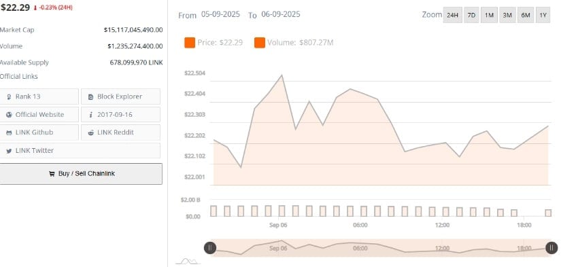Screen dimensions: 561x267
Task: Click the $22.001 y-axis label
Action: click(194, 177)
